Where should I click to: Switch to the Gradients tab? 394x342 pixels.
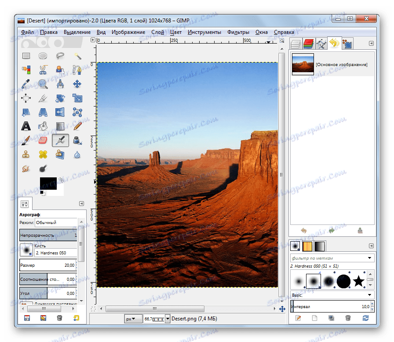319,246
